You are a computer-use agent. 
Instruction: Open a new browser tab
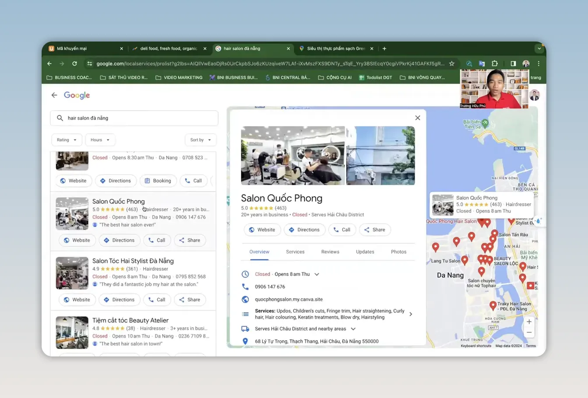pos(384,49)
